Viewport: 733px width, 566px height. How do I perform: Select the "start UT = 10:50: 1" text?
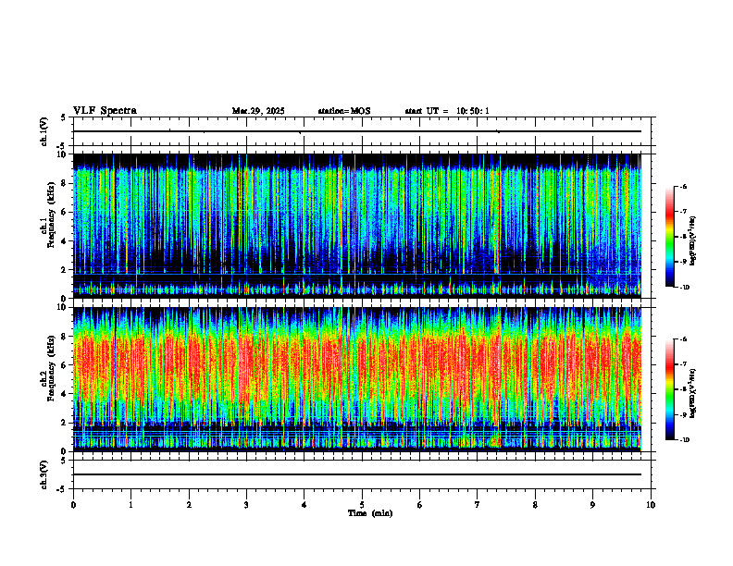[x=447, y=111]
